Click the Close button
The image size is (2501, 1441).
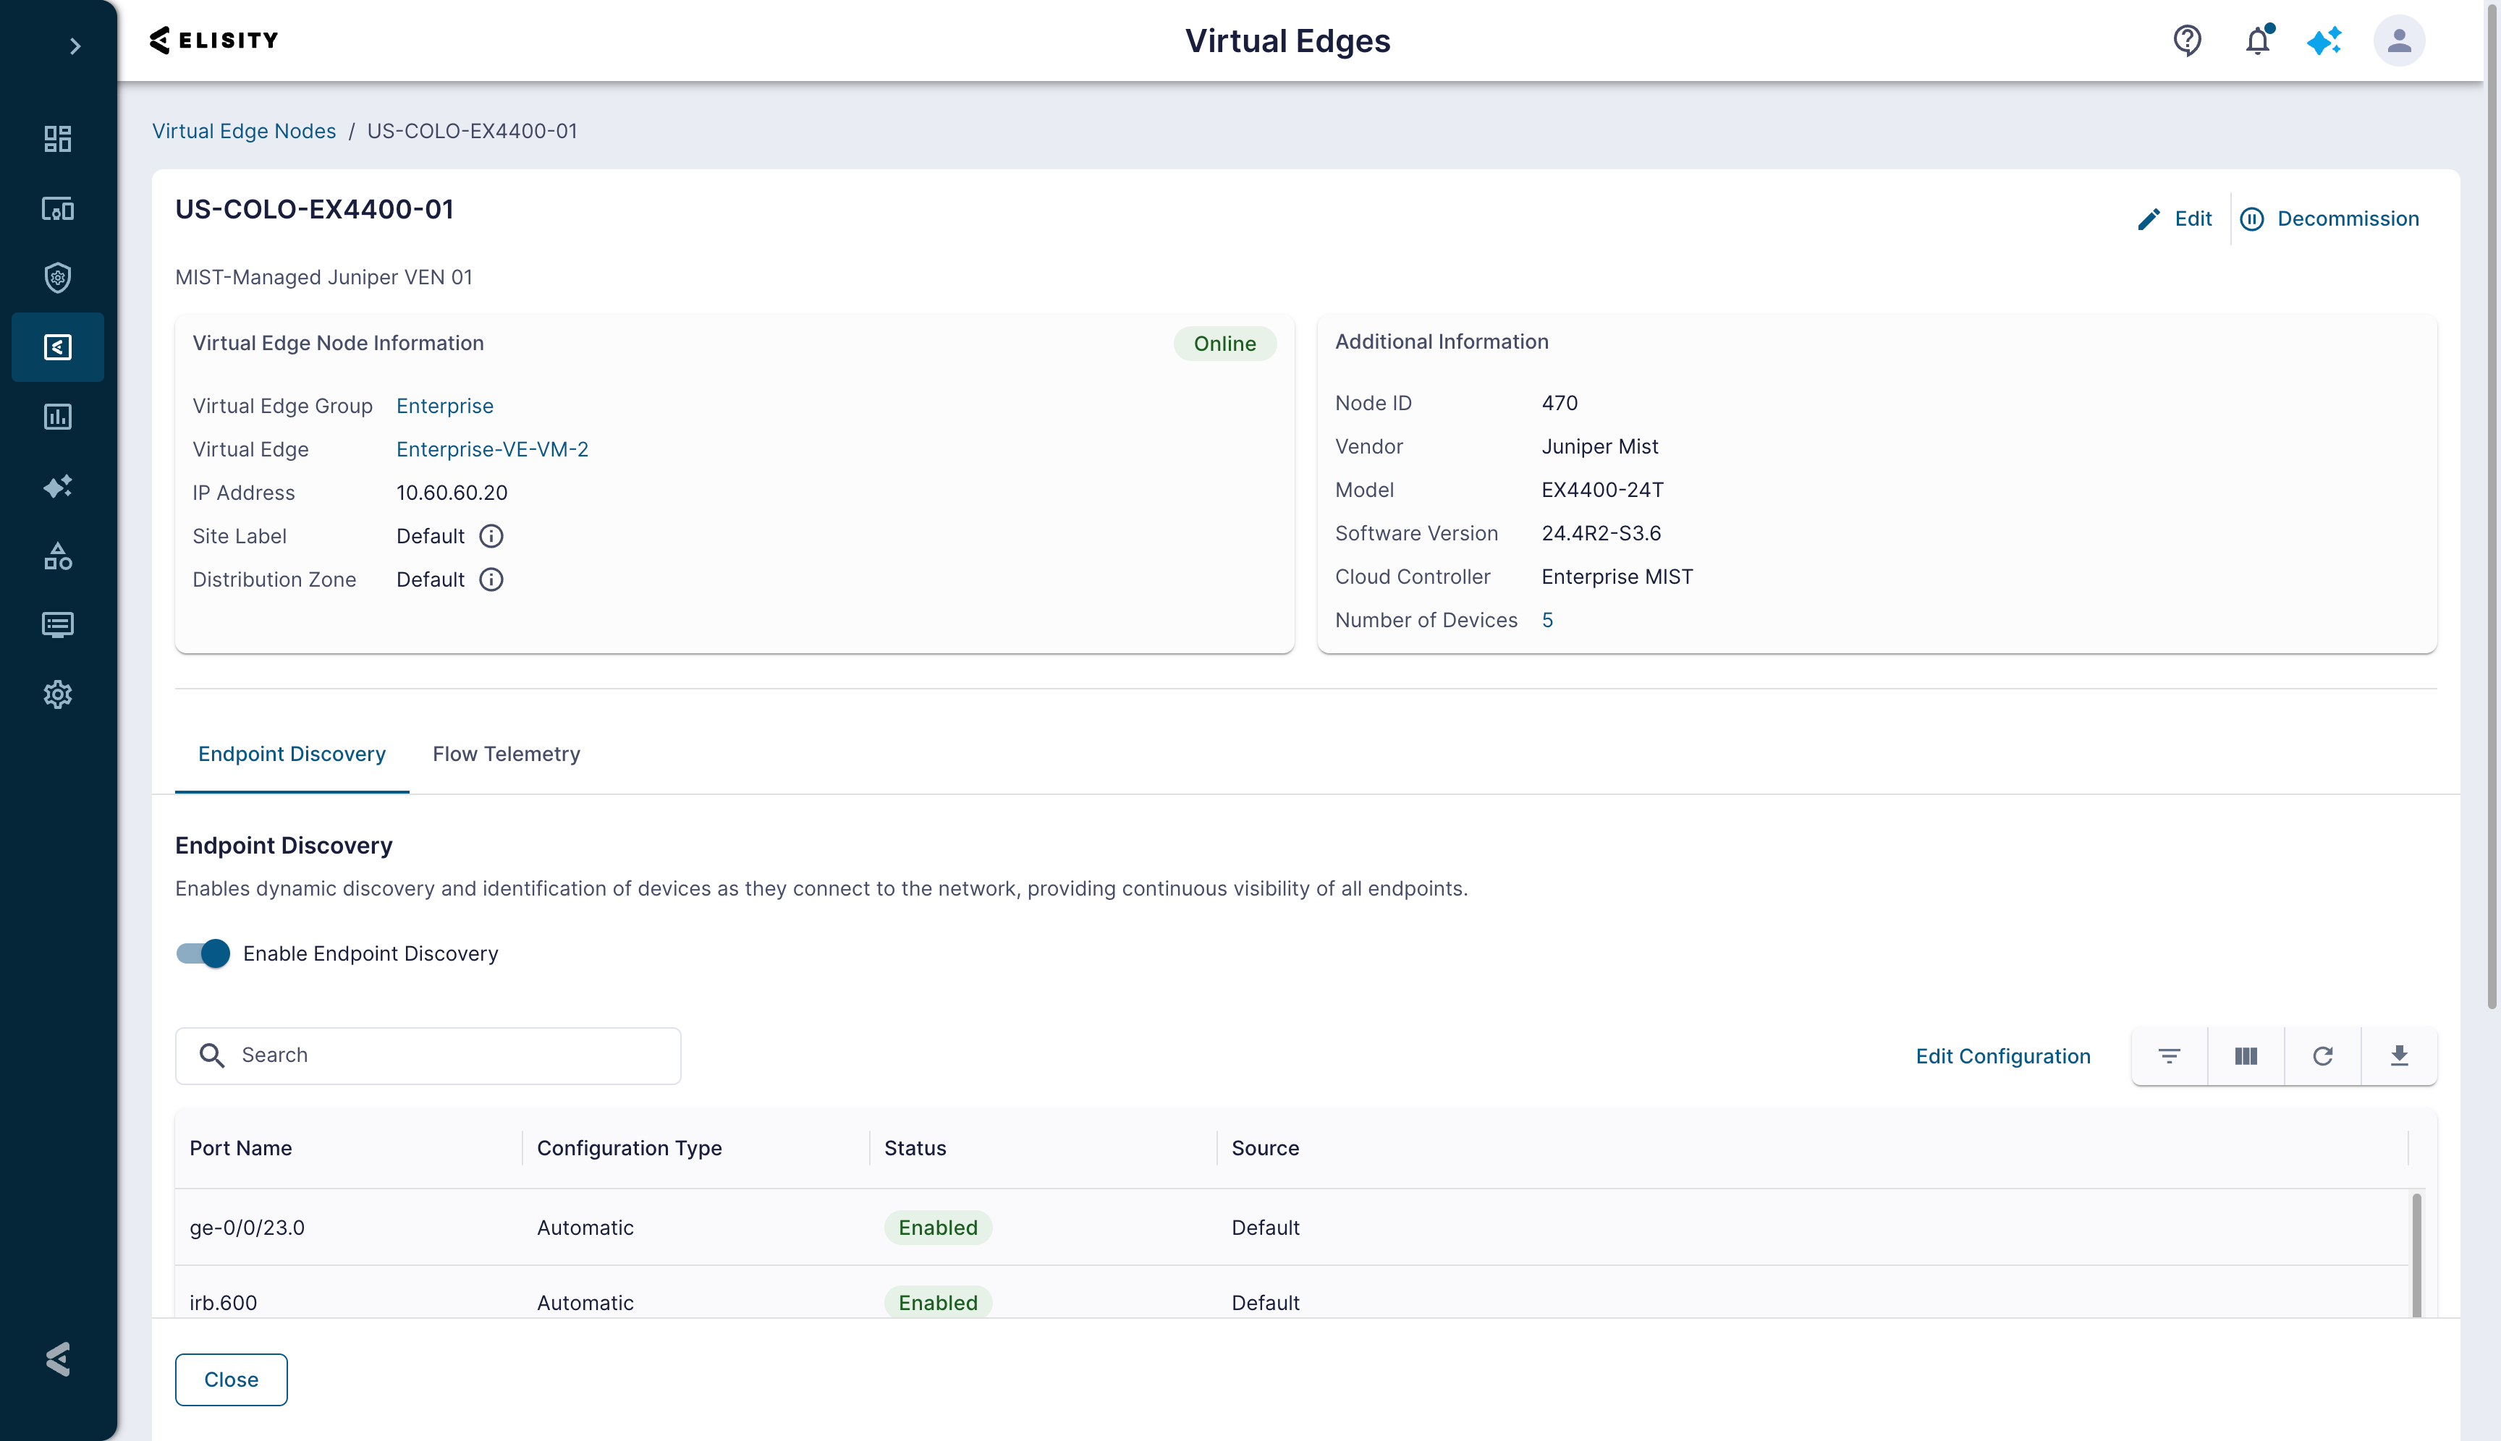point(231,1380)
